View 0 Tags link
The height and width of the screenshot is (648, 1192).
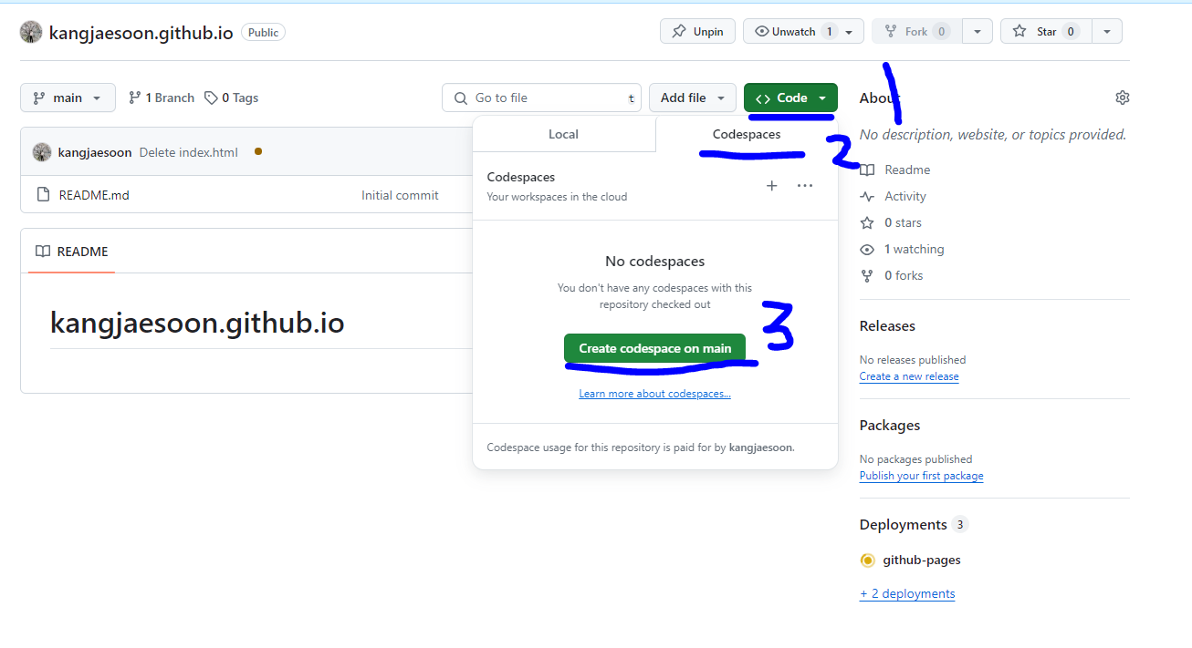[232, 98]
